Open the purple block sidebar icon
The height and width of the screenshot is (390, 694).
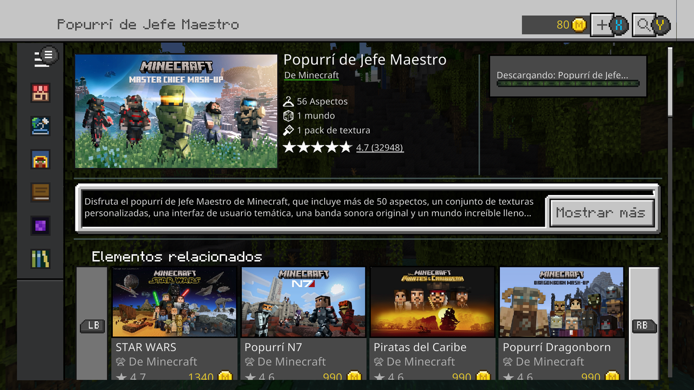pyautogui.click(x=41, y=226)
